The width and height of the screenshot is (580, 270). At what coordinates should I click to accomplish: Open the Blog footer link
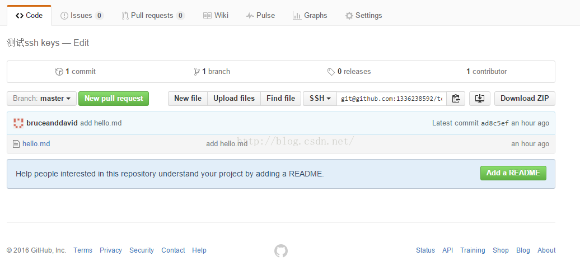click(x=523, y=250)
